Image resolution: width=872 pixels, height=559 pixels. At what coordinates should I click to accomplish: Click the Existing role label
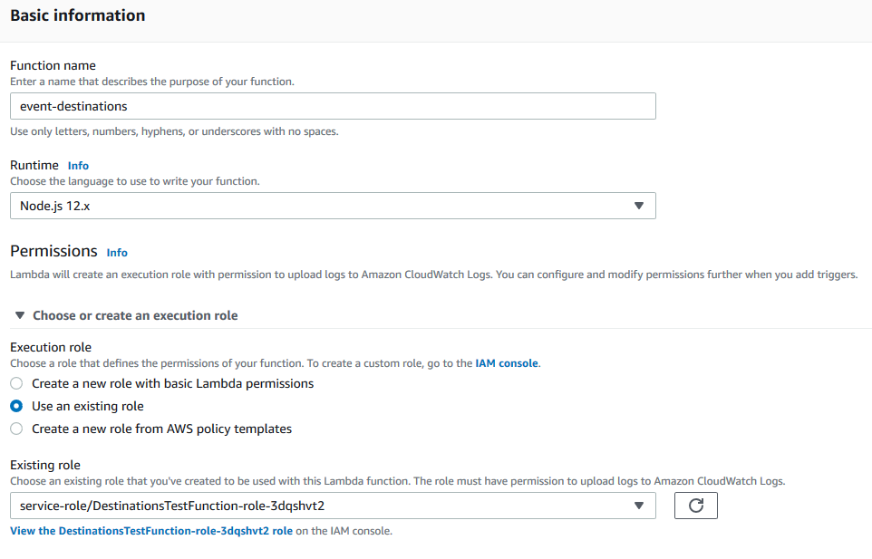(45, 465)
